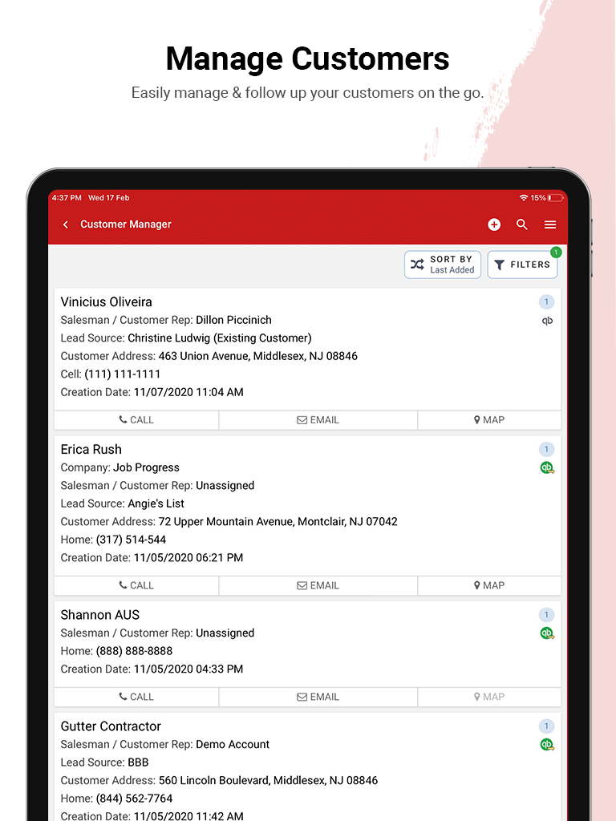Open Vinicius Oliveira's job count badge
Image resolution: width=616 pixels, height=821 pixels.
546,302
